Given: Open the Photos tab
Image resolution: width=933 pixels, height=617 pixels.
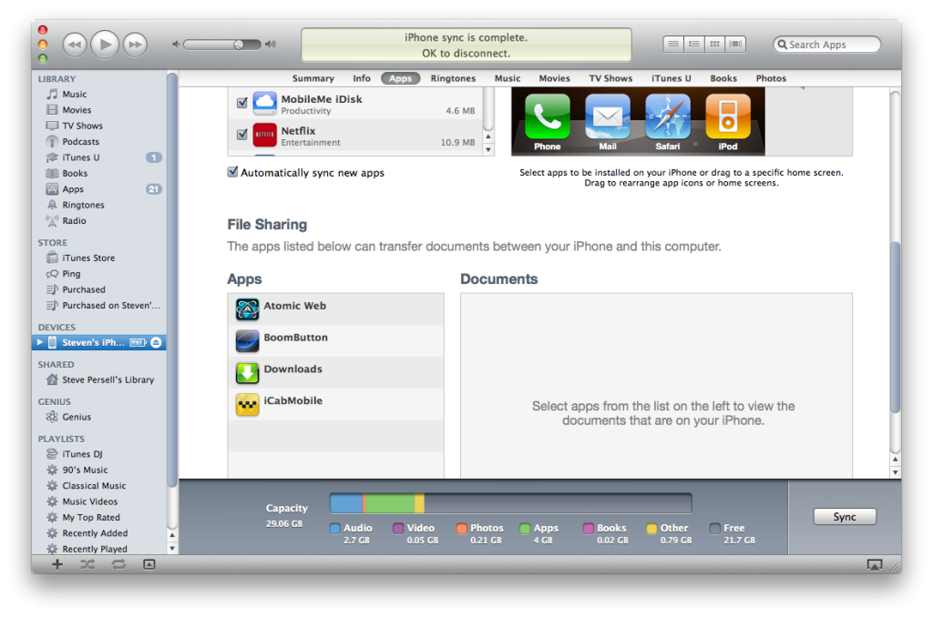Looking at the screenshot, I should (x=771, y=78).
